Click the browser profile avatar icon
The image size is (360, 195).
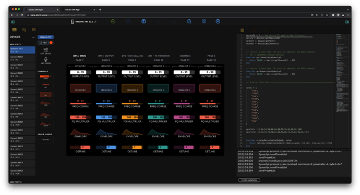pyautogui.click(x=343, y=15)
